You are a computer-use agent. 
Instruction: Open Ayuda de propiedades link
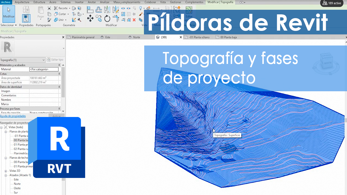coord(13,116)
